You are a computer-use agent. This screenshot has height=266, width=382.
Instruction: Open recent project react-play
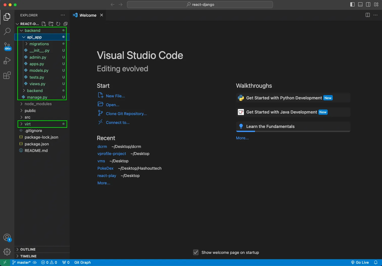pyautogui.click(x=107, y=176)
